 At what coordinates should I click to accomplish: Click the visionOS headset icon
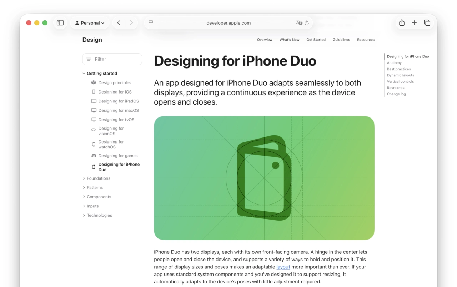click(94, 130)
